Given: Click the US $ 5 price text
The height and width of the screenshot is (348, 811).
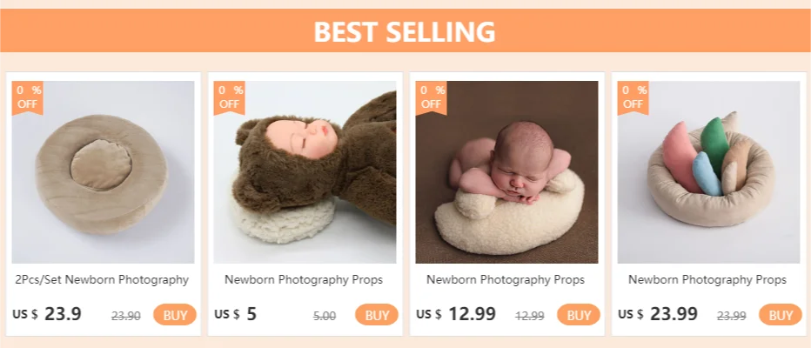Looking at the screenshot, I should coord(236,314).
